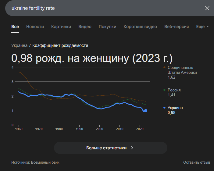The image size is (214, 171).
Task: Click the chevron arrow in 'Больше статистики'
Action: 132,148
